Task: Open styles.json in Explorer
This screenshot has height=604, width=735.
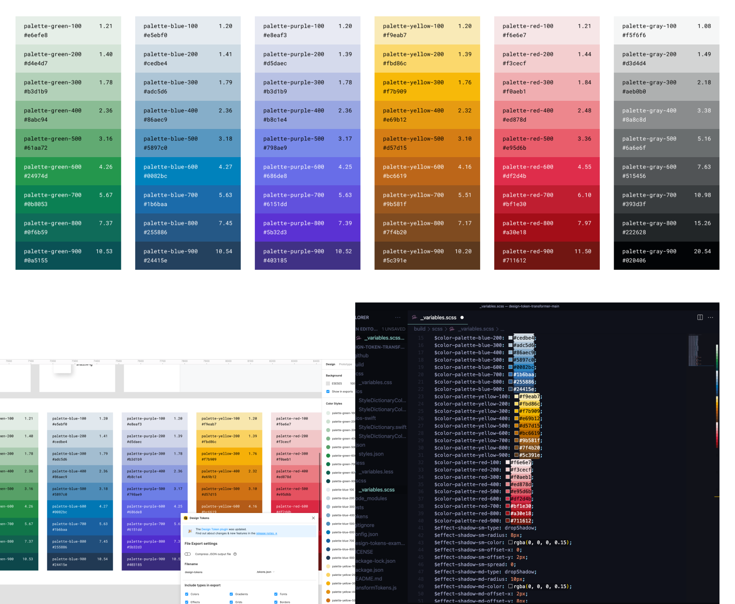Action: tap(371, 454)
